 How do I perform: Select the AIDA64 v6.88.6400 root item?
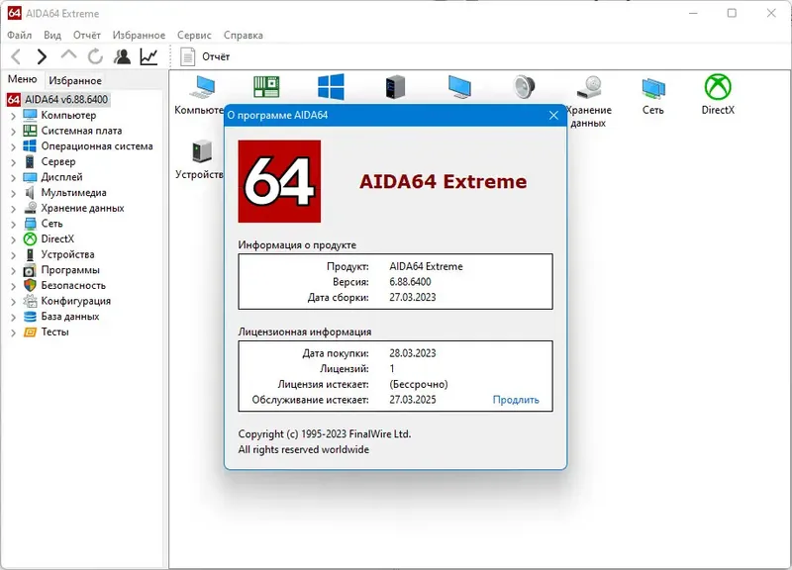tap(69, 99)
